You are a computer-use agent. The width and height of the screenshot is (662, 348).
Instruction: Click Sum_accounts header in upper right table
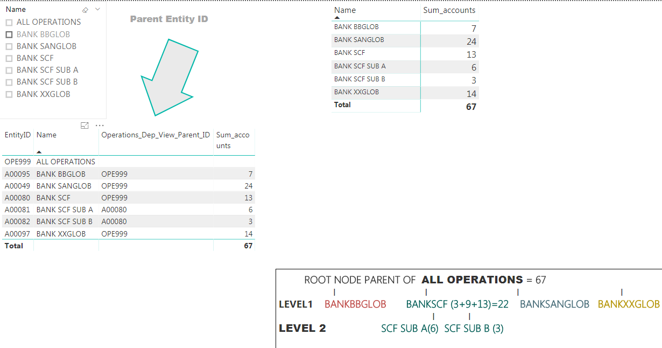click(x=449, y=10)
